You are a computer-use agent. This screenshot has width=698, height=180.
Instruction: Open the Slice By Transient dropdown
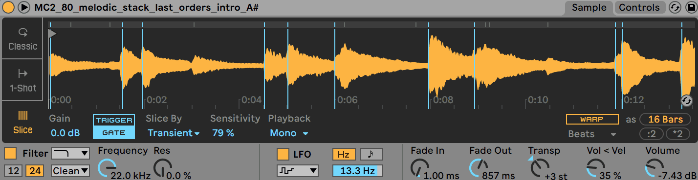click(174, 133)
